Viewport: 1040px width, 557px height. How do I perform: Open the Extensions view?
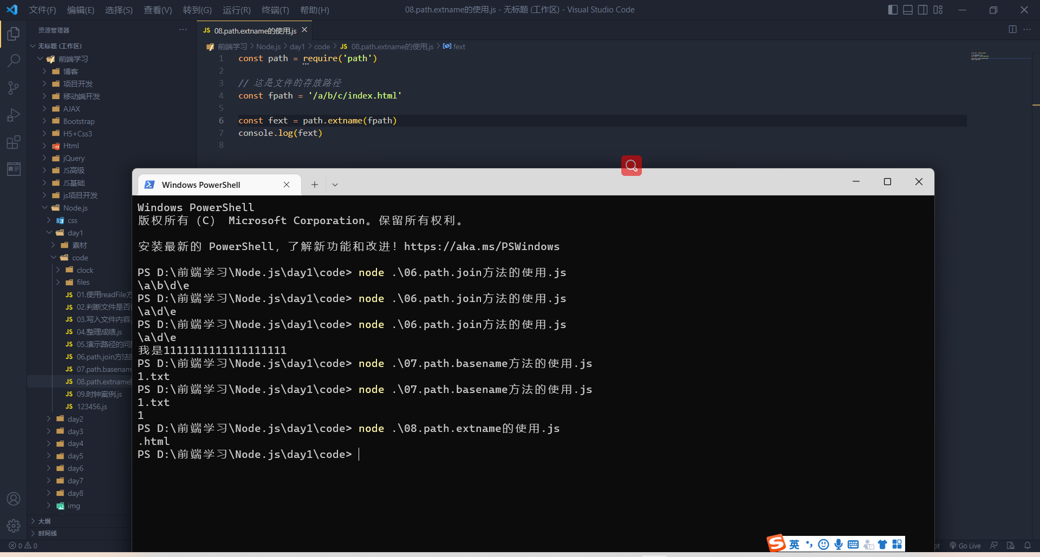pyautogui.click(x=13, y=142)
